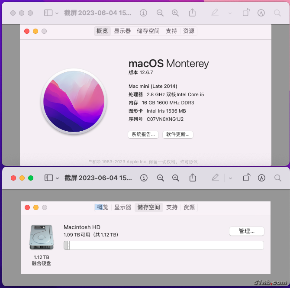Viewport: 290px width, 288px height.
Task: Select 资源 tab in storage window
Action: pyautogui.click(x=189, y=207)
